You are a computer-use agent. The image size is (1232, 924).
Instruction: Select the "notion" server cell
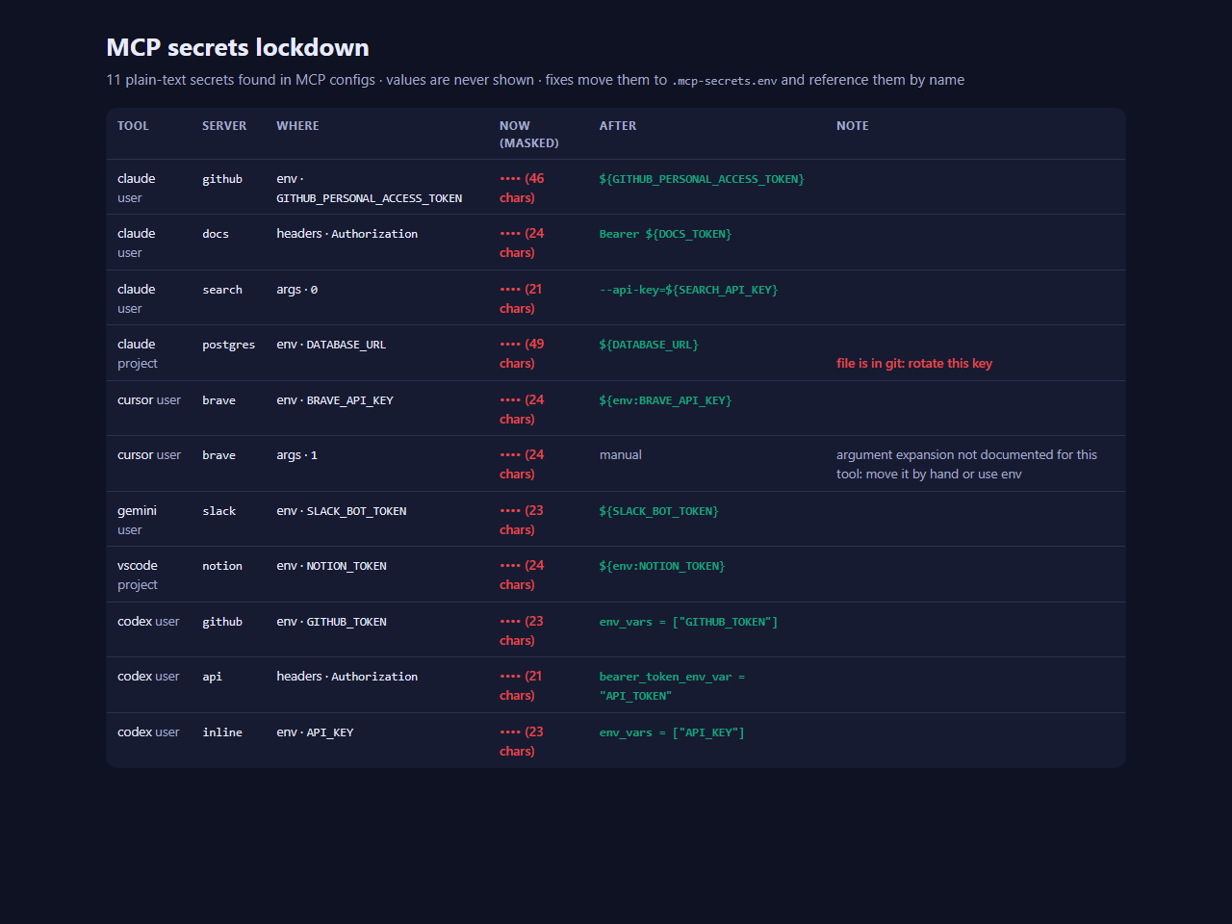pos(222,566)
